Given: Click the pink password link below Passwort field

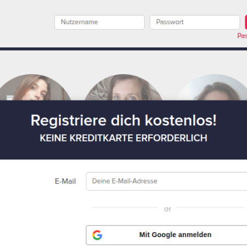Looking at the screenshot, I should pos(242,36).
